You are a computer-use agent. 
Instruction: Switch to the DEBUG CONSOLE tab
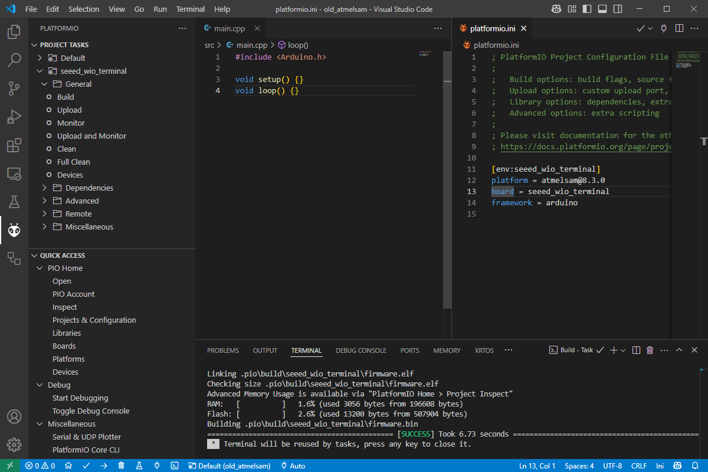(x=361, y=350)
